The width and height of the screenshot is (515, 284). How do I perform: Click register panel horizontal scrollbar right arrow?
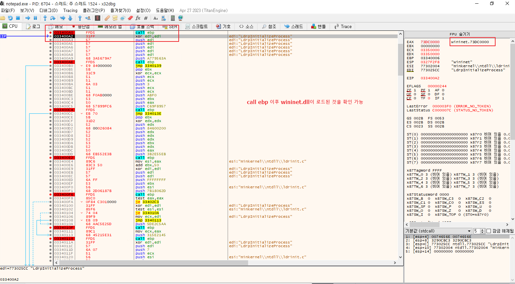coord(507,224)
